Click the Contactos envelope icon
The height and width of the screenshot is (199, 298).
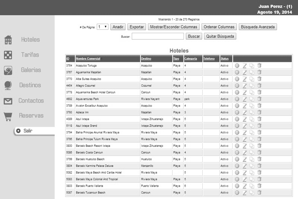(8, 101)
